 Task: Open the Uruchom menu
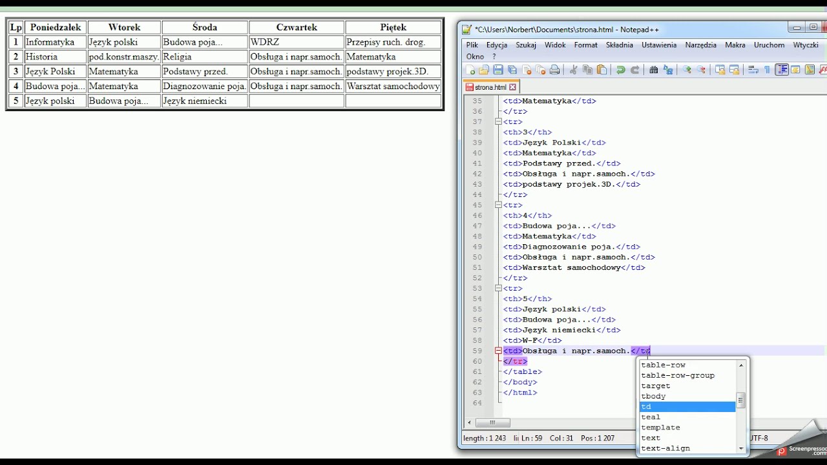tap(769, 45)
